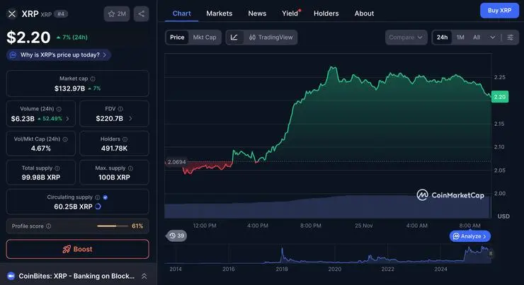This screenshot has width=524, height=285.
Task: Select the All time range
Action: [x=477, y=37]
